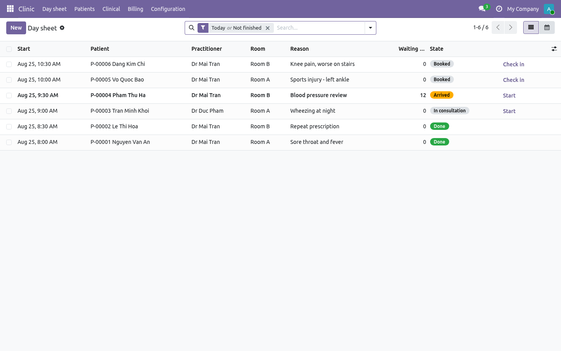Create a New appointment
This screenshot has height=351, width=561.
(x=16, y=28)
